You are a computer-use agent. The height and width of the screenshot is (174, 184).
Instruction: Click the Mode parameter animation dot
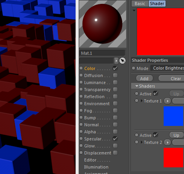tap(133, 68)
